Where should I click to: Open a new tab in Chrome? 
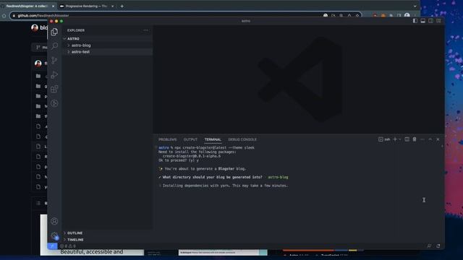[x=122, y=6]
